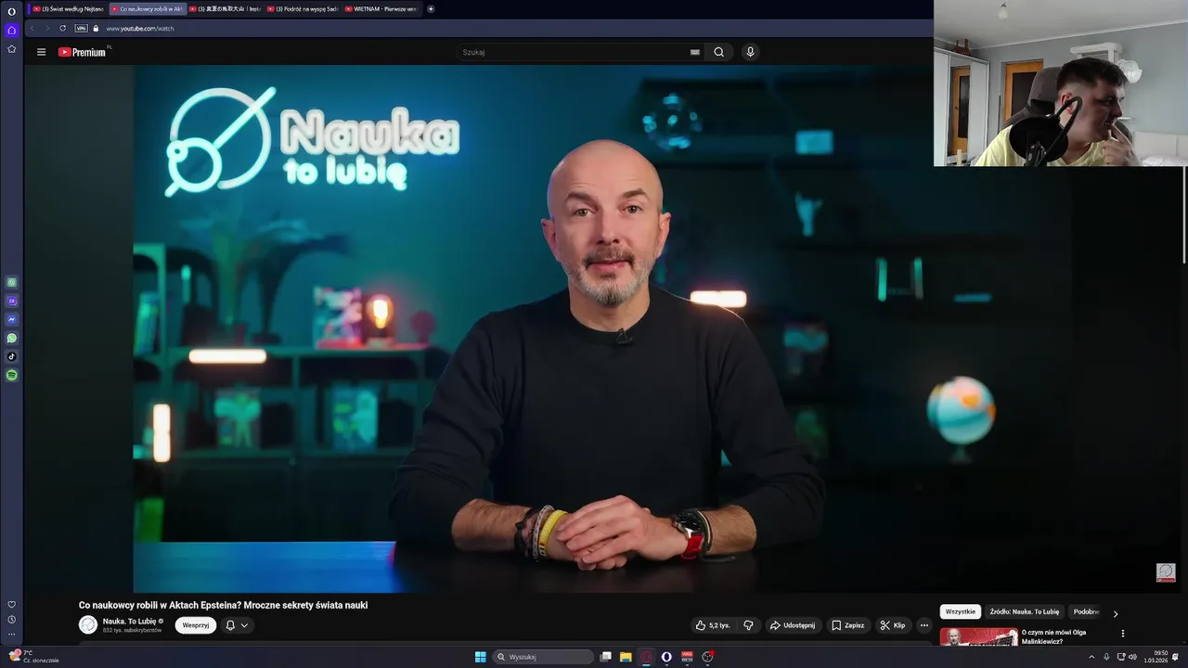Switch to Podróż na wyspę tab
The image size is (1188, 668).
303,8
